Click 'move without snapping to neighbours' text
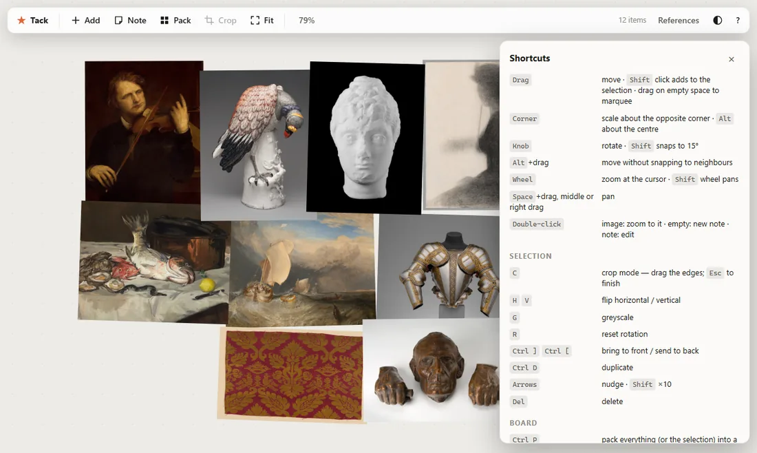Screen dimensions: 757x453 [x=667, y=162]
